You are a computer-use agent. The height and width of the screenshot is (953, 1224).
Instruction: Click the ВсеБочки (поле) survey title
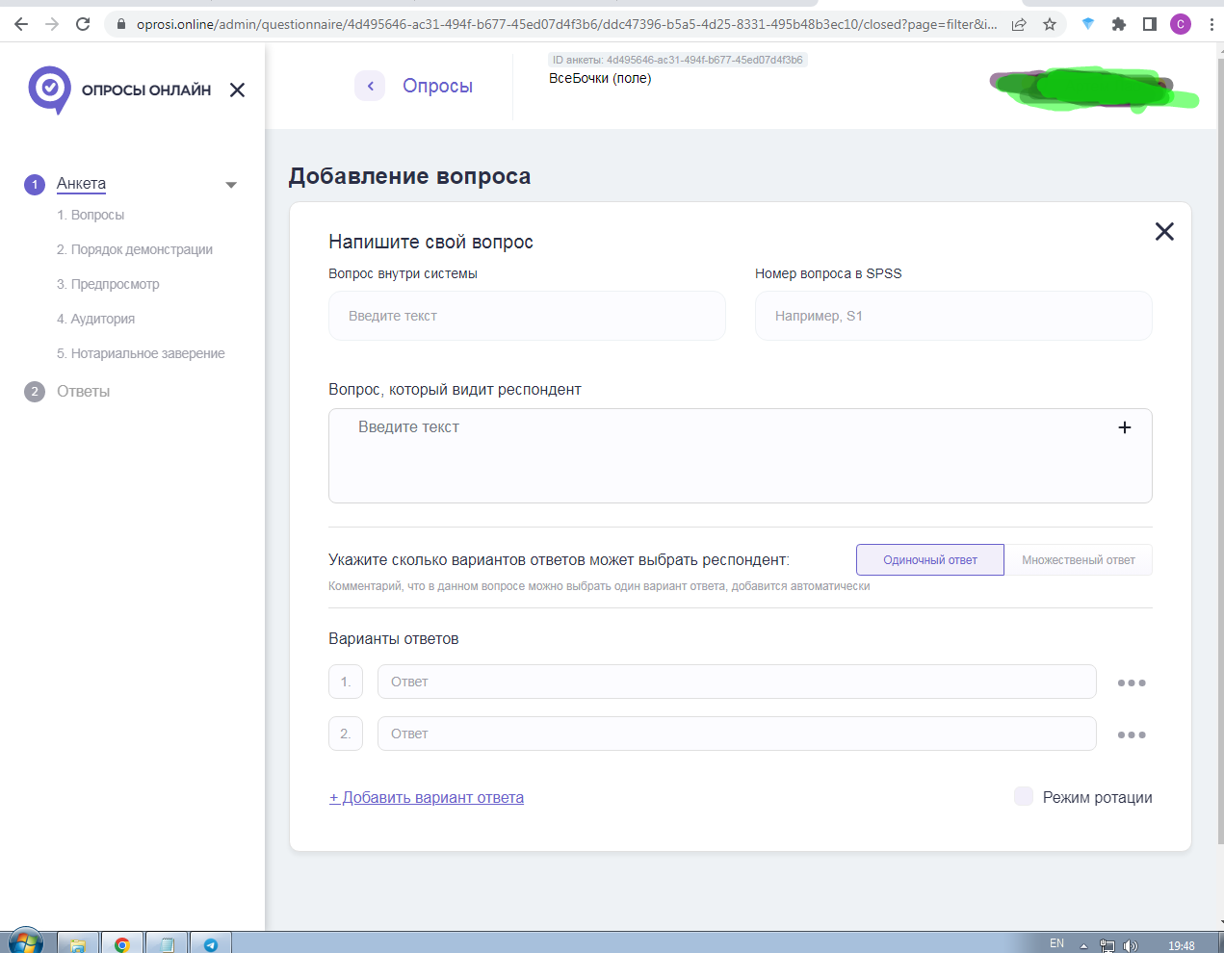tap(600, 78)
